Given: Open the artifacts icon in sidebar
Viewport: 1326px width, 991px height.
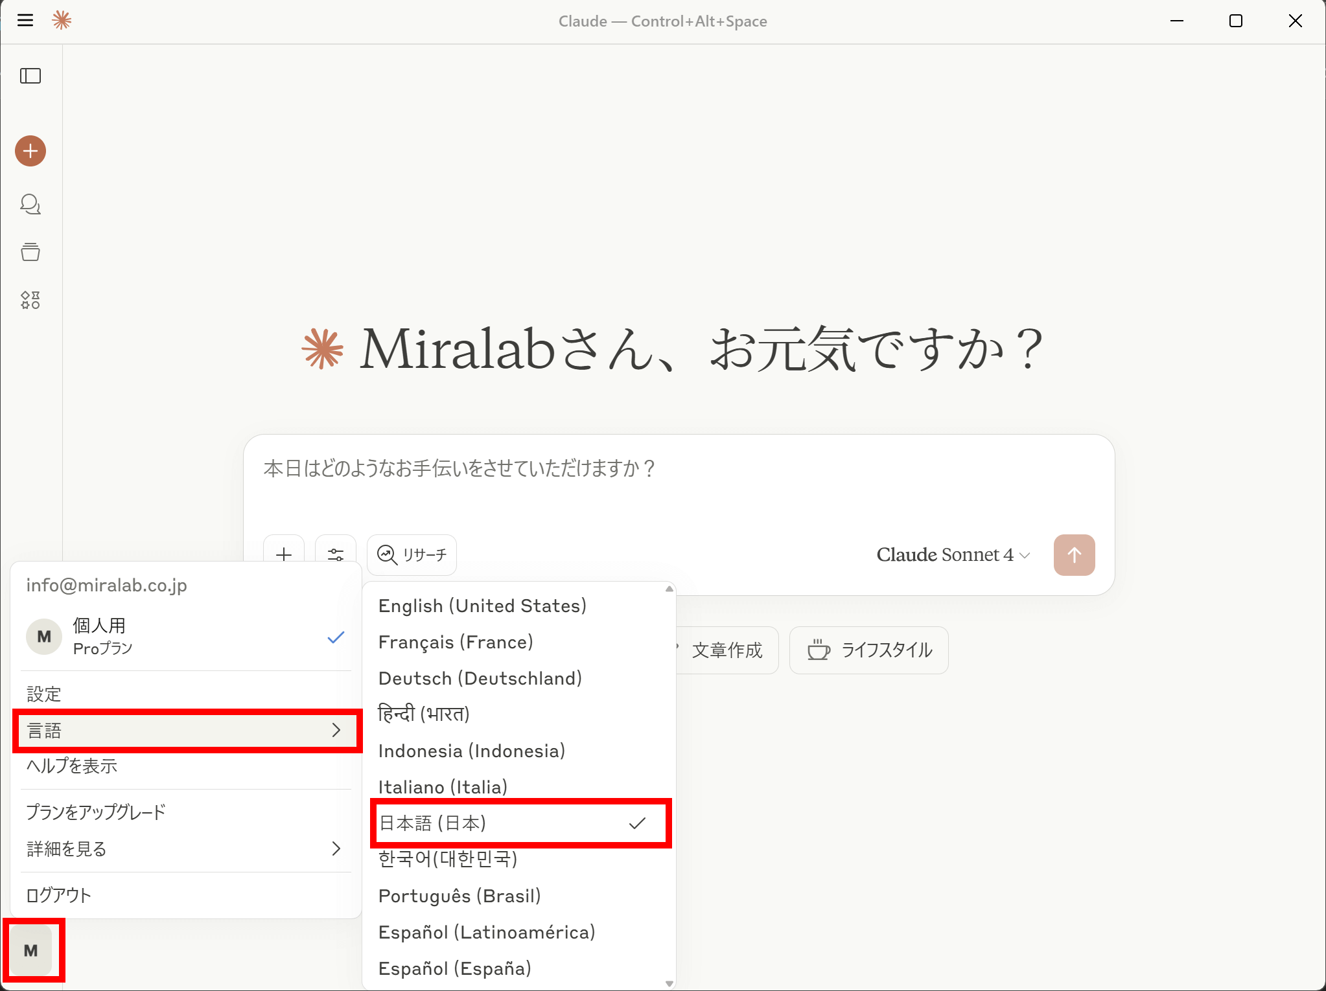Looking at the screenshot, I should (x=30, y=300).
